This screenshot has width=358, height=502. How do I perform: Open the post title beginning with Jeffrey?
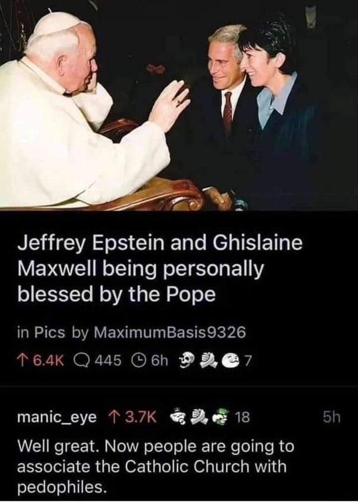pyautogui.click(x=160, y=268)
